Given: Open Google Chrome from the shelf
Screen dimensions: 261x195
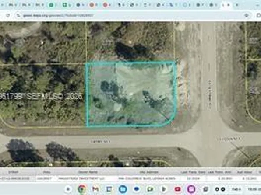Looking at the screenshot, I should [x=82, y=189].
